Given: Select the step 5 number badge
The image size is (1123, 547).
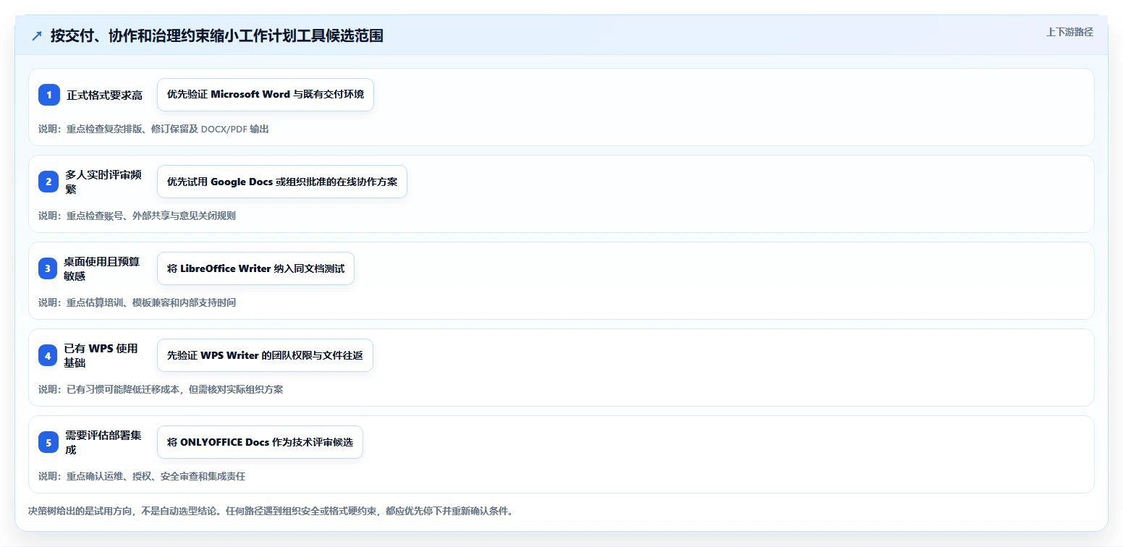Looking at the screenshot, I should [x=49, y=442].
